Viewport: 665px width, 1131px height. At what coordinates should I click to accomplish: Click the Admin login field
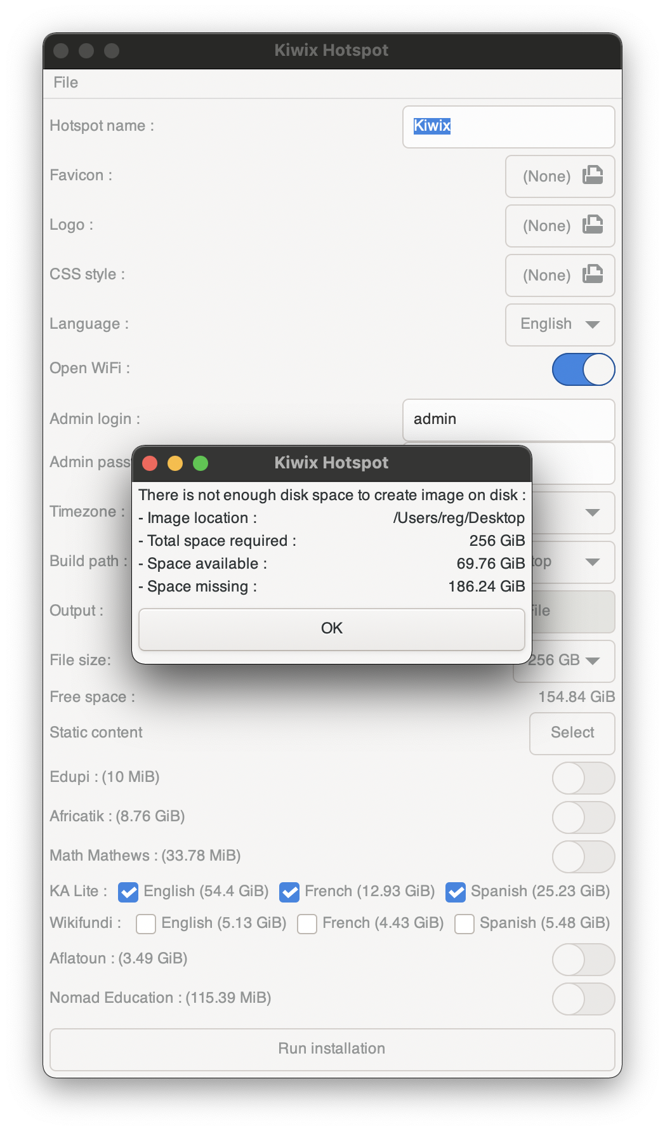click(x=509, y=420)
